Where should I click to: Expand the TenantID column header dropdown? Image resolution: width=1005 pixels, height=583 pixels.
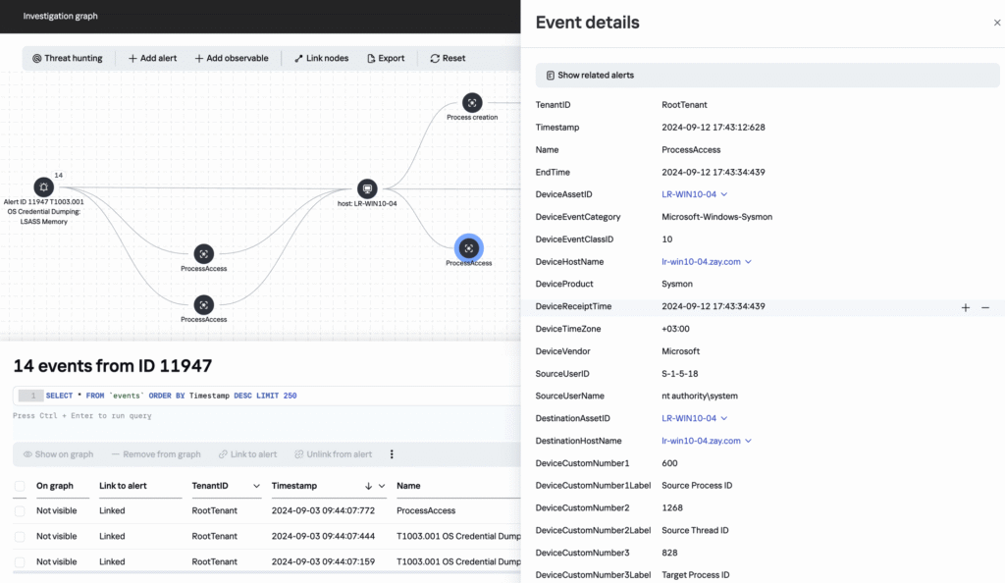coord(256,486)
